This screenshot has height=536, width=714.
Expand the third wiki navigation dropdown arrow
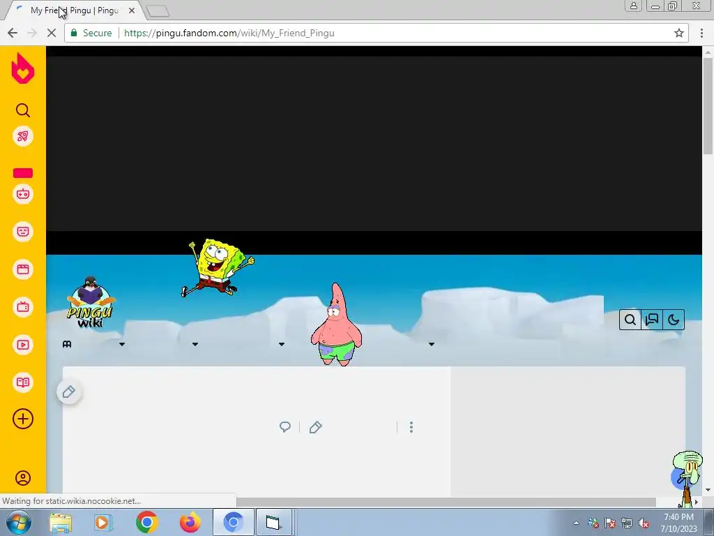[282, 344]
